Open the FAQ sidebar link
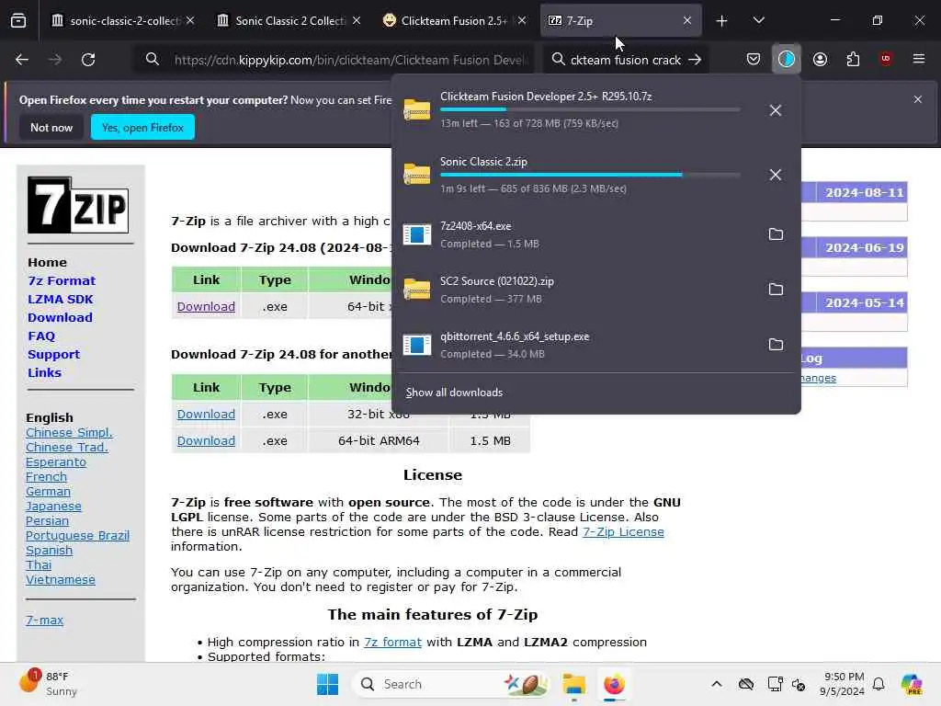Image resolution: width=941 pixels, height=706 pixels. [41, 336]
